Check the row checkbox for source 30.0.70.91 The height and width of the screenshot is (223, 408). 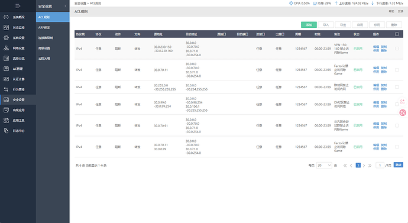point(397,125)
